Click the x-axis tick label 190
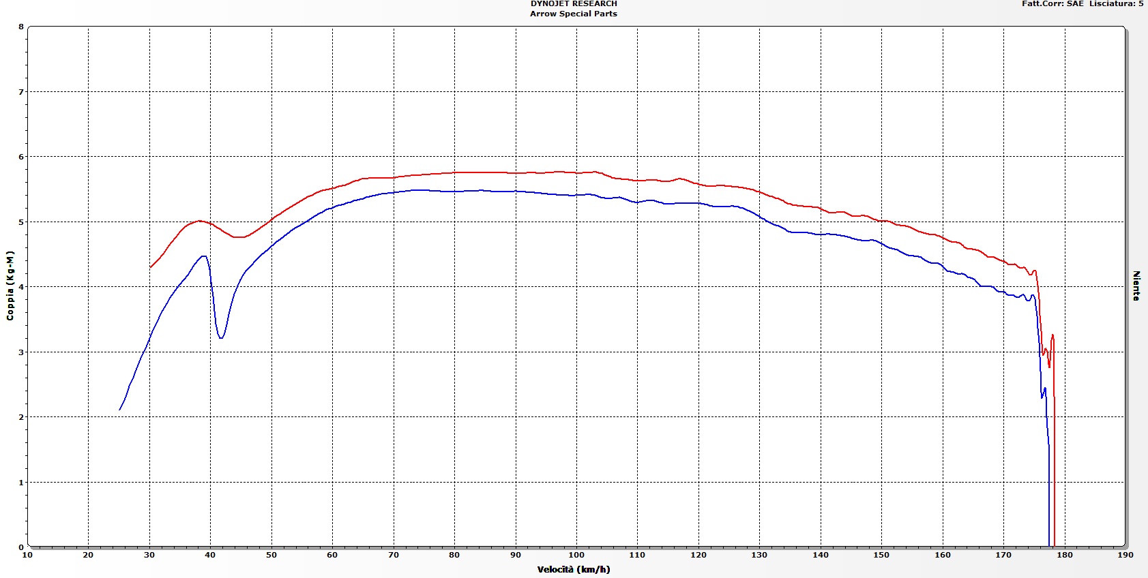Screen dimensions: 1148x578 (1125, 556)
